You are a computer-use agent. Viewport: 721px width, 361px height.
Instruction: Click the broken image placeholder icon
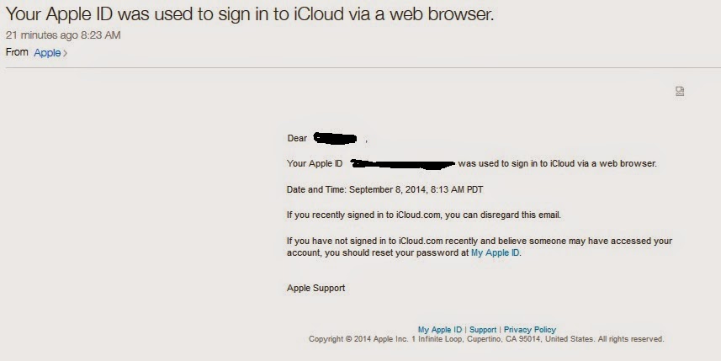(x=680, y=91)
